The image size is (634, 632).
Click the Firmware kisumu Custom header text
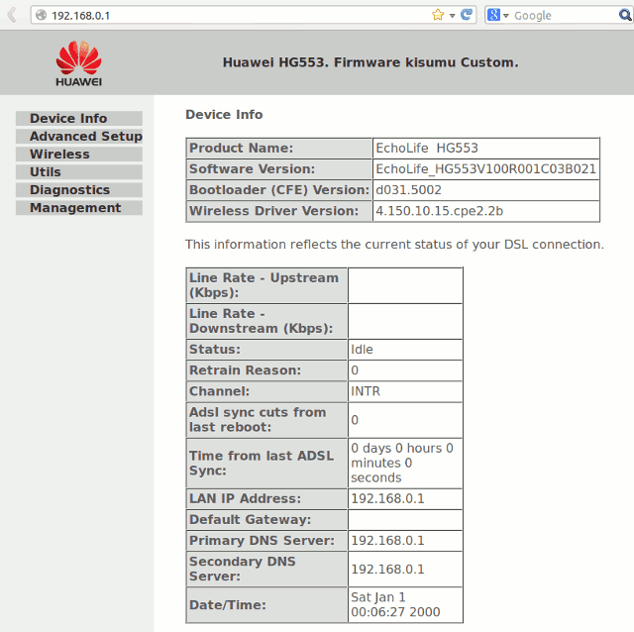click(x=426, y=62)
